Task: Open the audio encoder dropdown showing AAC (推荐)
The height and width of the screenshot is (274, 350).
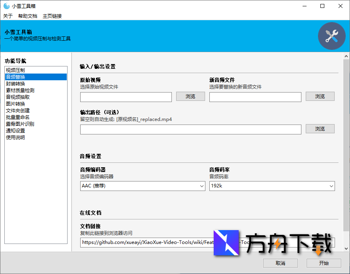Action: (142, 186)
